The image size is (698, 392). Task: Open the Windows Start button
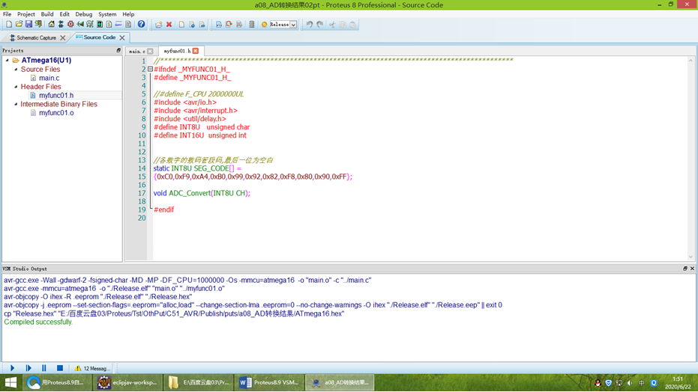[10, 382]
